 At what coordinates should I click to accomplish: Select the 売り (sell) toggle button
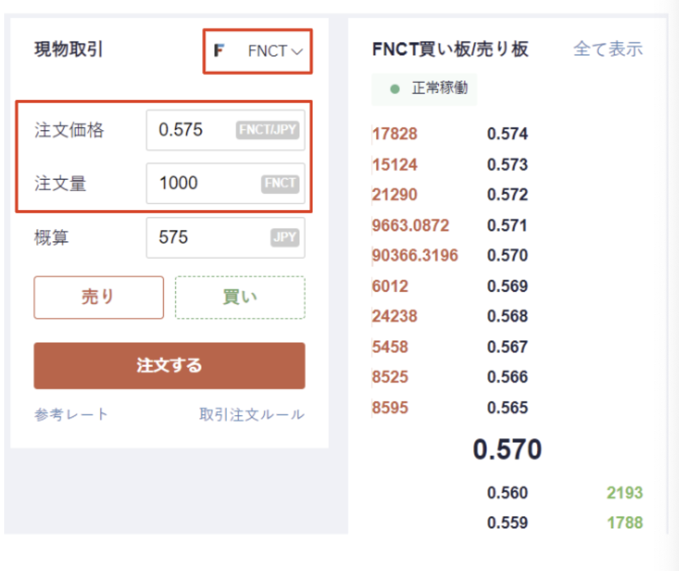(99, 298)
